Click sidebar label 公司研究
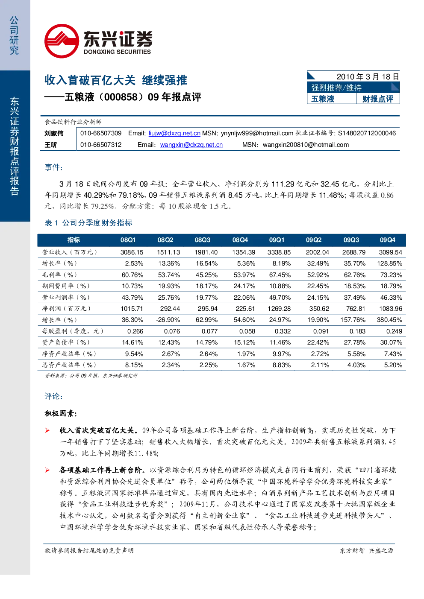 15,35
